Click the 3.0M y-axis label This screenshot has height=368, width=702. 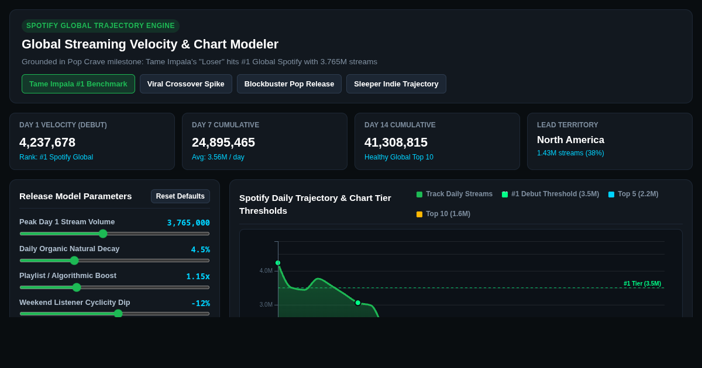(x=266, y=305)
